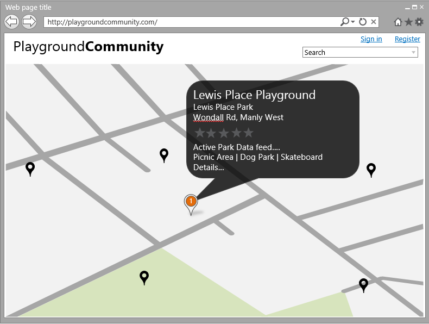Screen dimensions: 429x324
Task: Open the Details... link in the popup
Action: tap(209, 167)
